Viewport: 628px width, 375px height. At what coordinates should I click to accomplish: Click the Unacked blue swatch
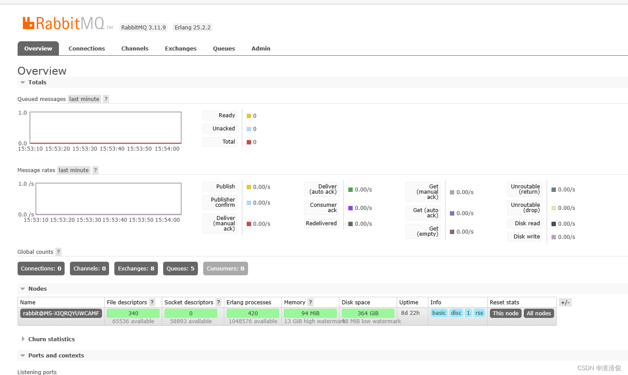[x=249, y=129]
